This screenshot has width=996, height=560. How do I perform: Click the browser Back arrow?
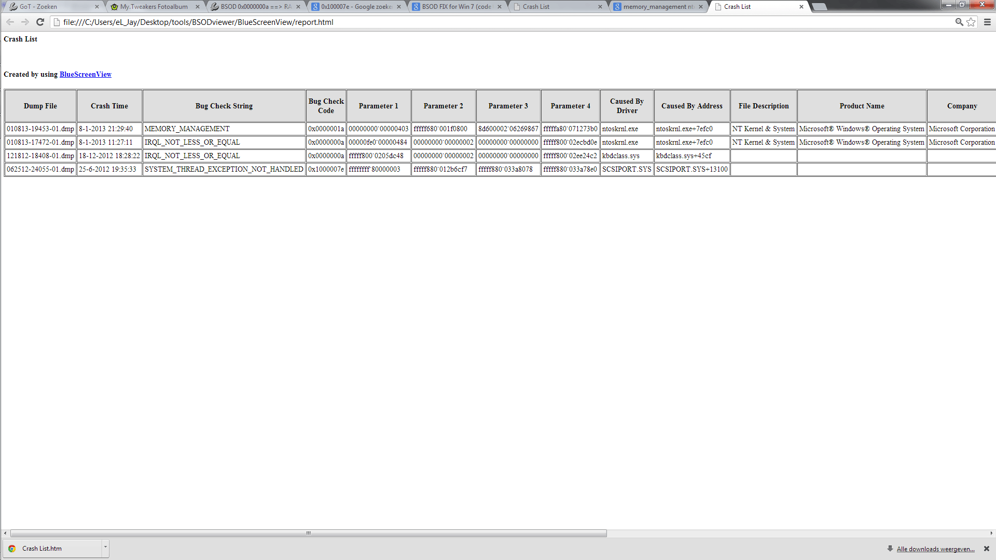(x=10, y=22)
